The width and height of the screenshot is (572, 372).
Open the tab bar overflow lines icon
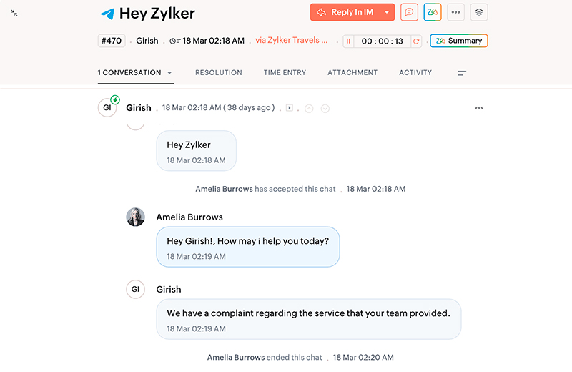(462, 73)
